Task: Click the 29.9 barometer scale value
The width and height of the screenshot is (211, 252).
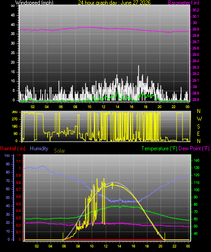Action: [x=196, y=29]
